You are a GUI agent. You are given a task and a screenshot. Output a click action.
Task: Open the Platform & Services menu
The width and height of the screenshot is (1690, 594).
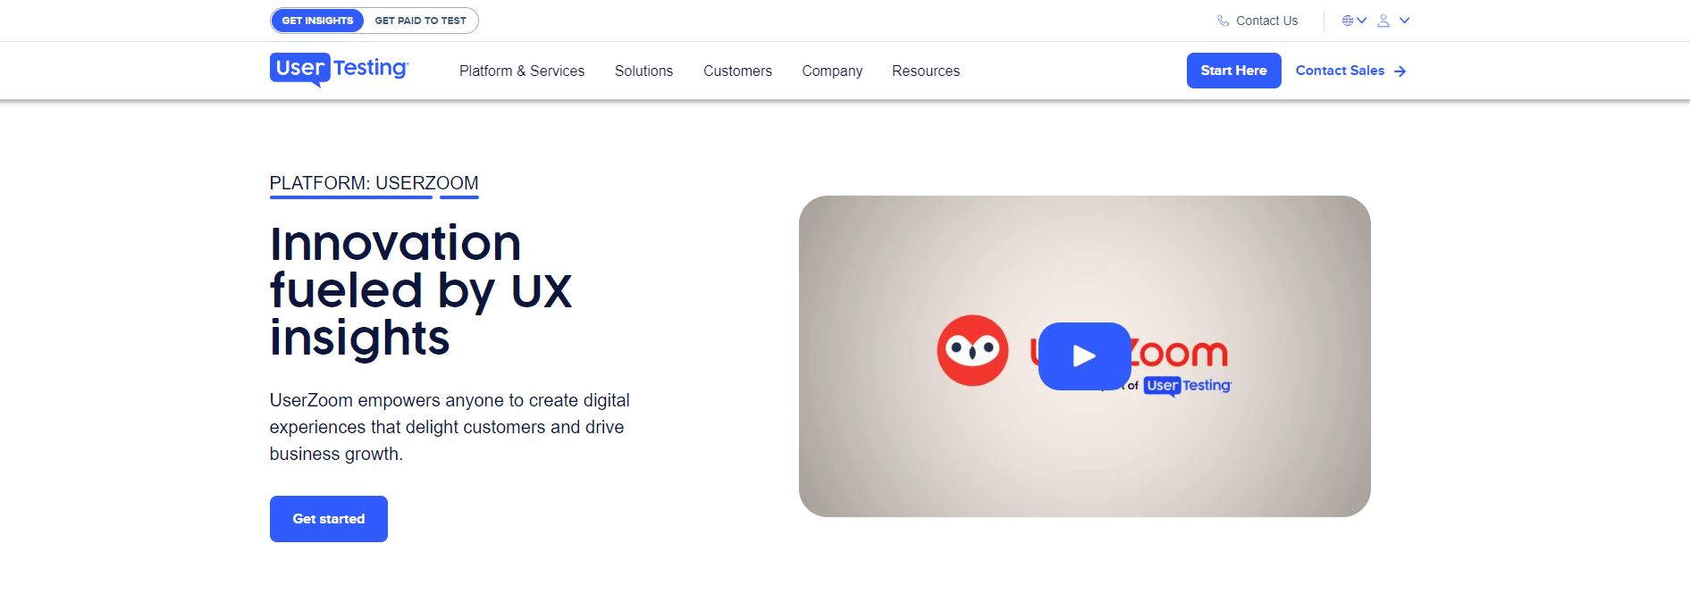[x=522, y=71]
